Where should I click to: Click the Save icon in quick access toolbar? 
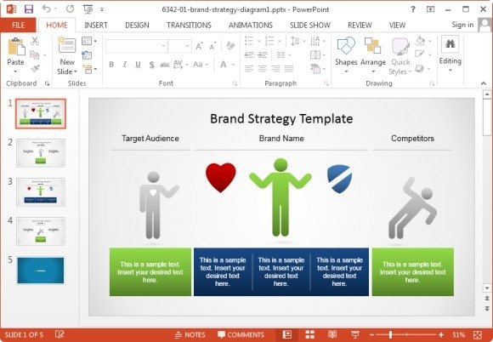(29, 9)
